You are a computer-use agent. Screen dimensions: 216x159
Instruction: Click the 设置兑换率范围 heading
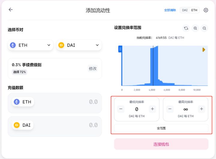[127, 28]
